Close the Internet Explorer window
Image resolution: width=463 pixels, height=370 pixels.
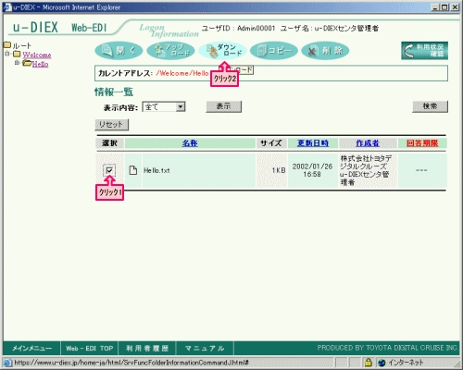click(456, 6)
